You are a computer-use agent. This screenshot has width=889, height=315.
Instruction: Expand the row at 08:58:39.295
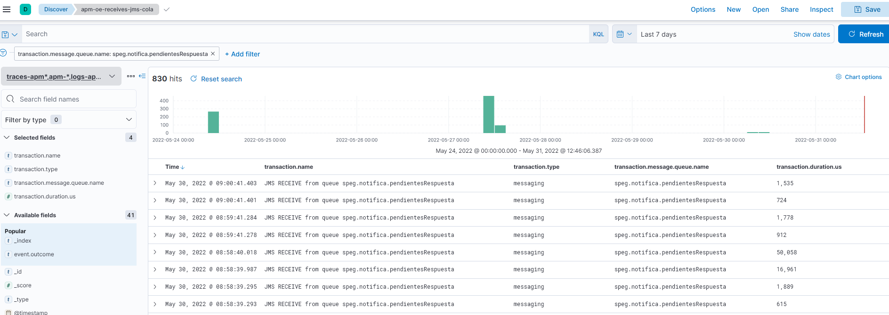click(155, 287)
